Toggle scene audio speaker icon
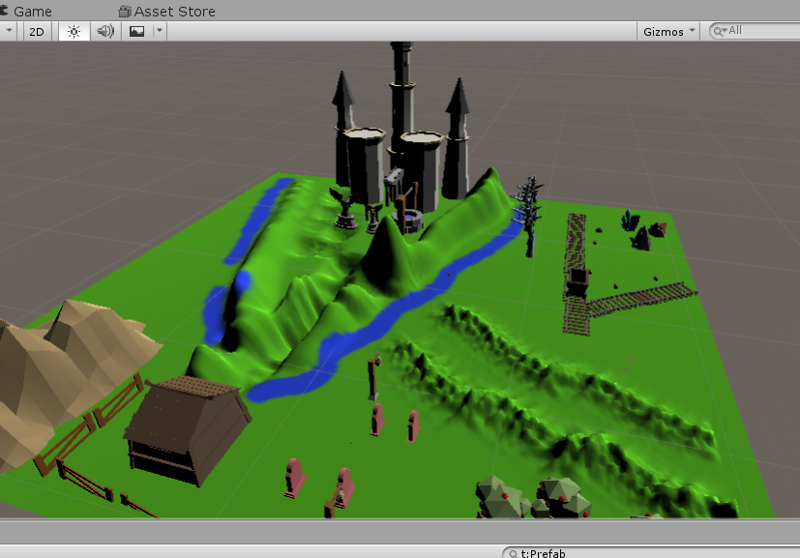The width and height of the screenshot is (800, 558). click(x=105, y=32)
